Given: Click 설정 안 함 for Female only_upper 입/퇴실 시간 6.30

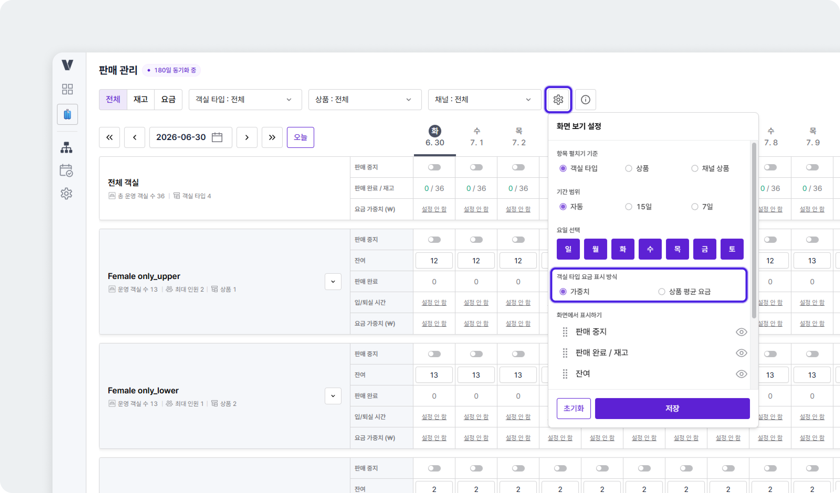Looking at the screenshot, I should [434, 302].
